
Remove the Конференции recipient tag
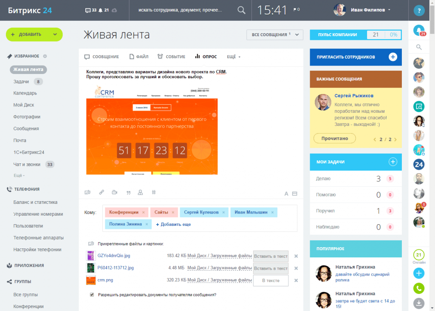144,212
